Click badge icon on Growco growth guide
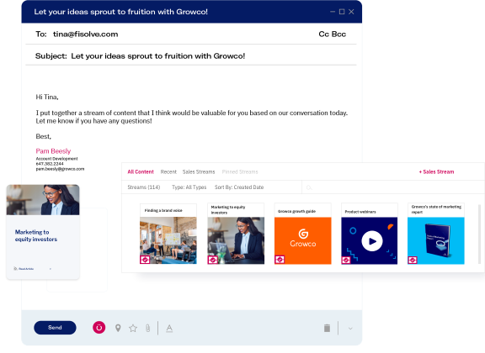The width and height of the screenshot is (485, 353). pos(280,260)
